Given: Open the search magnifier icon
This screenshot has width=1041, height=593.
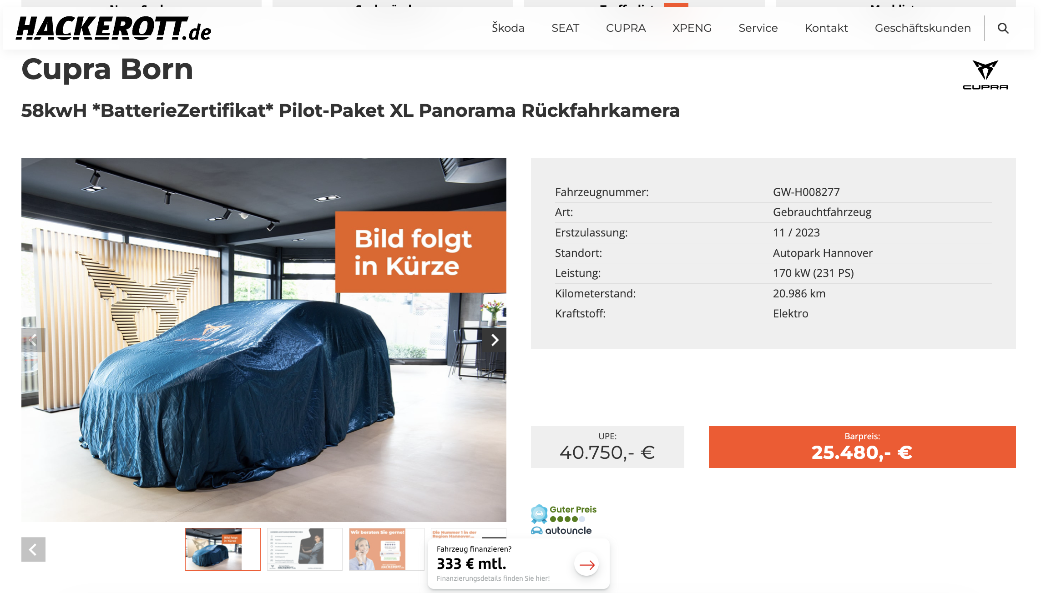Looking at the screenshot, I should (x=1003, y=28).
